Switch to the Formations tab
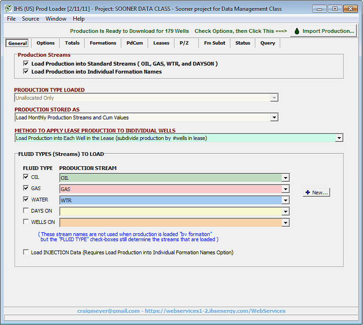Screen dimensions: 363x325 103,43
